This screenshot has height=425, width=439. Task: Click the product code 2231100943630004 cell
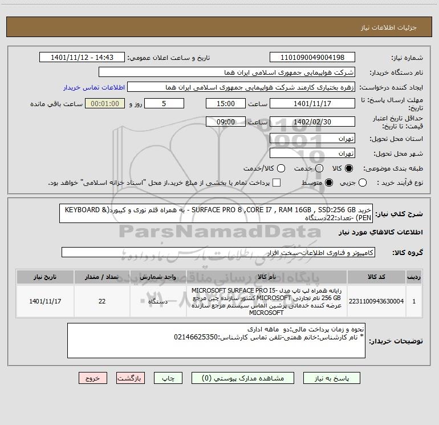[376, 301]
